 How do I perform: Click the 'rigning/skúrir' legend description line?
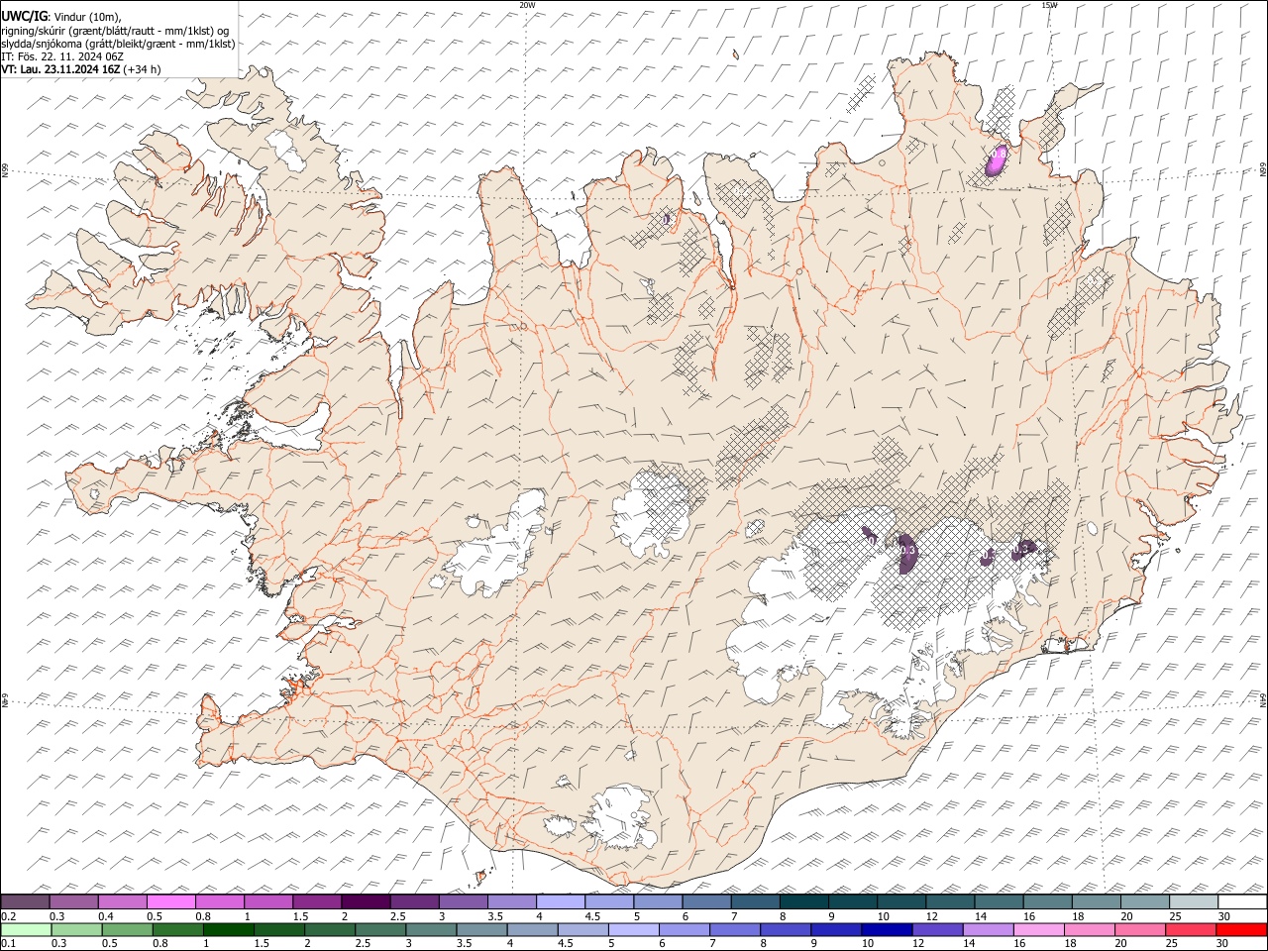[x=115, y=30]
